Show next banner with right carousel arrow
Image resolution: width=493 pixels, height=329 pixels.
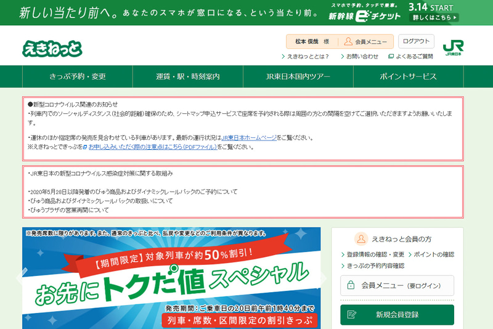point(323,278)
